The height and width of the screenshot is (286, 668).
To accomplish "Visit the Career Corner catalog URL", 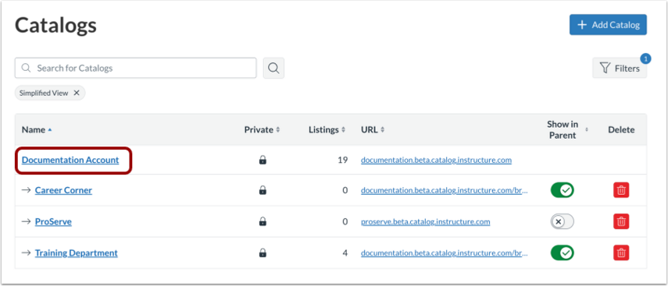I will pyautogui.click(x=445, y=190).
